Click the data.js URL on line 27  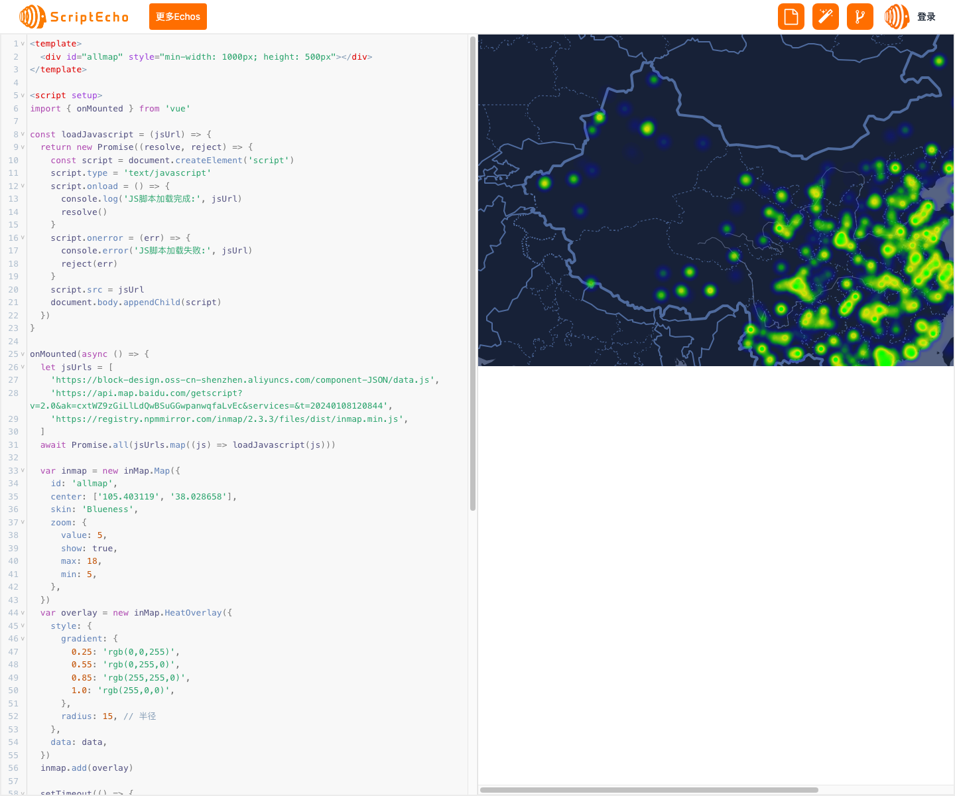point(243,380)
